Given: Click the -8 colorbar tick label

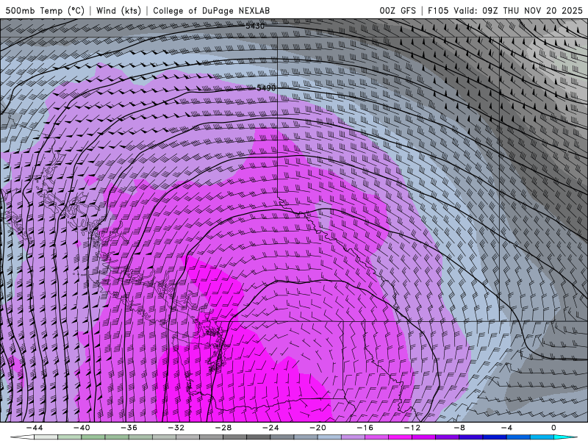Looking at the screenshot, I should [x=459, y=428].
